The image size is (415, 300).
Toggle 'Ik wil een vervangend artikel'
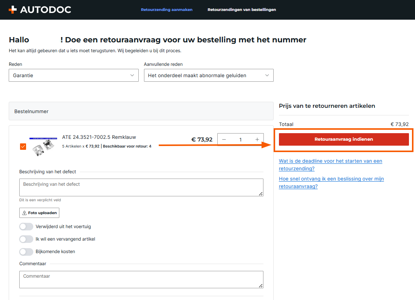[x=26, y=239]
